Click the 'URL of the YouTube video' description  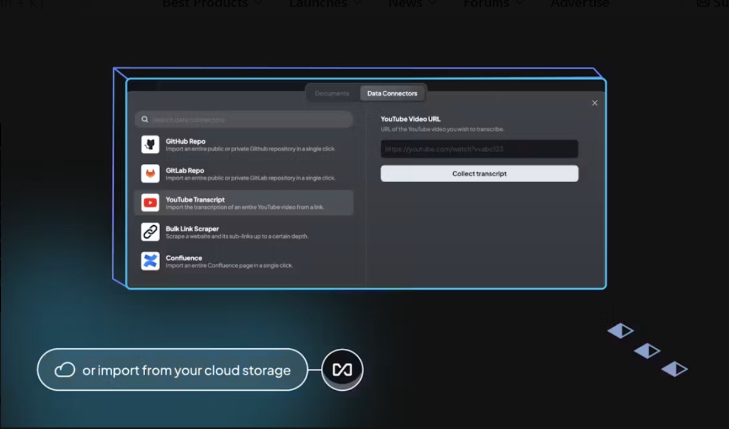442,129
